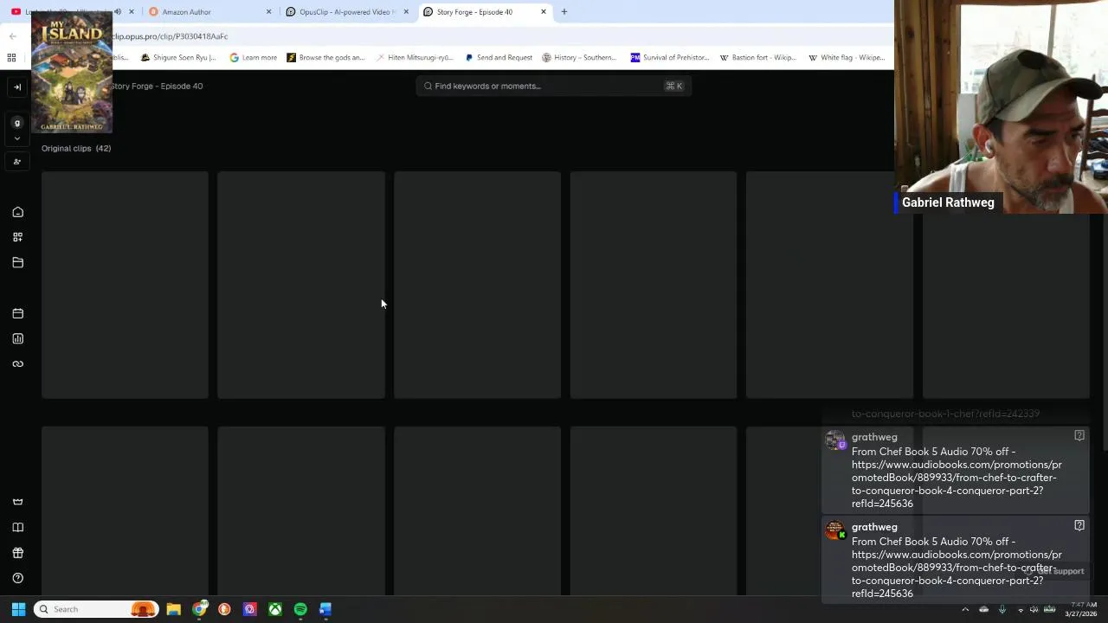
Task: Open the apps grid-plus sidebar icon
Action: pyautogui.click(x=17, y=237)
